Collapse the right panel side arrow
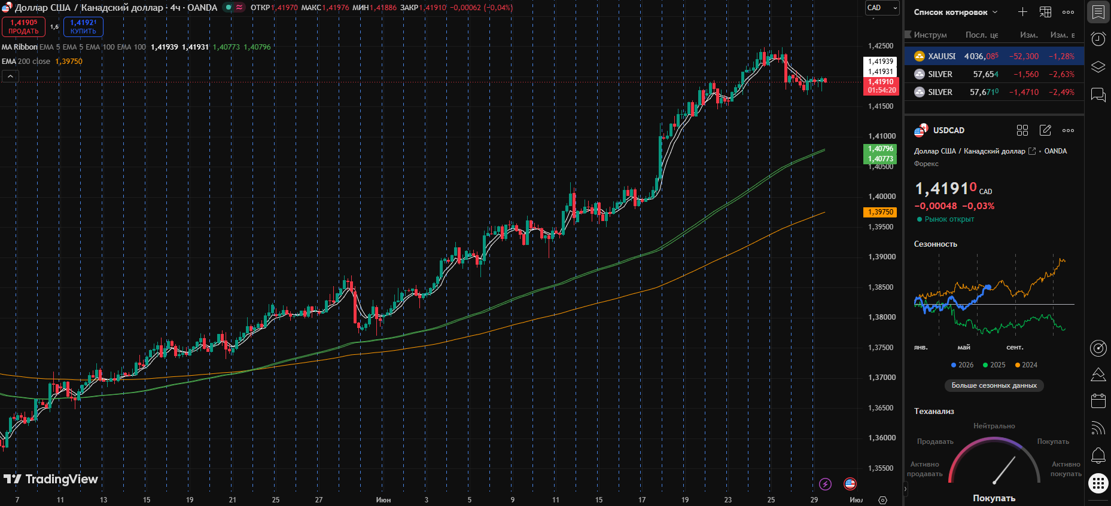Image resolution: width=1111 pixels, height=506 pixels. 905,489
